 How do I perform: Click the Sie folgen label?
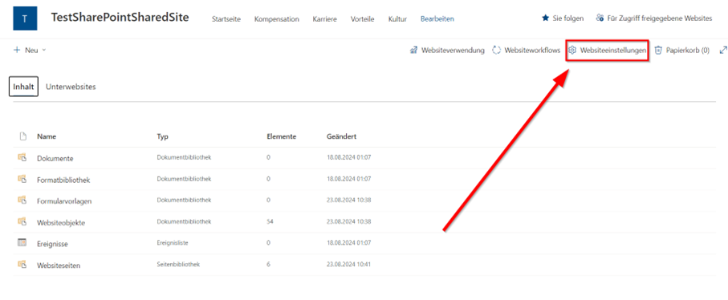click(x=568, y=18)
